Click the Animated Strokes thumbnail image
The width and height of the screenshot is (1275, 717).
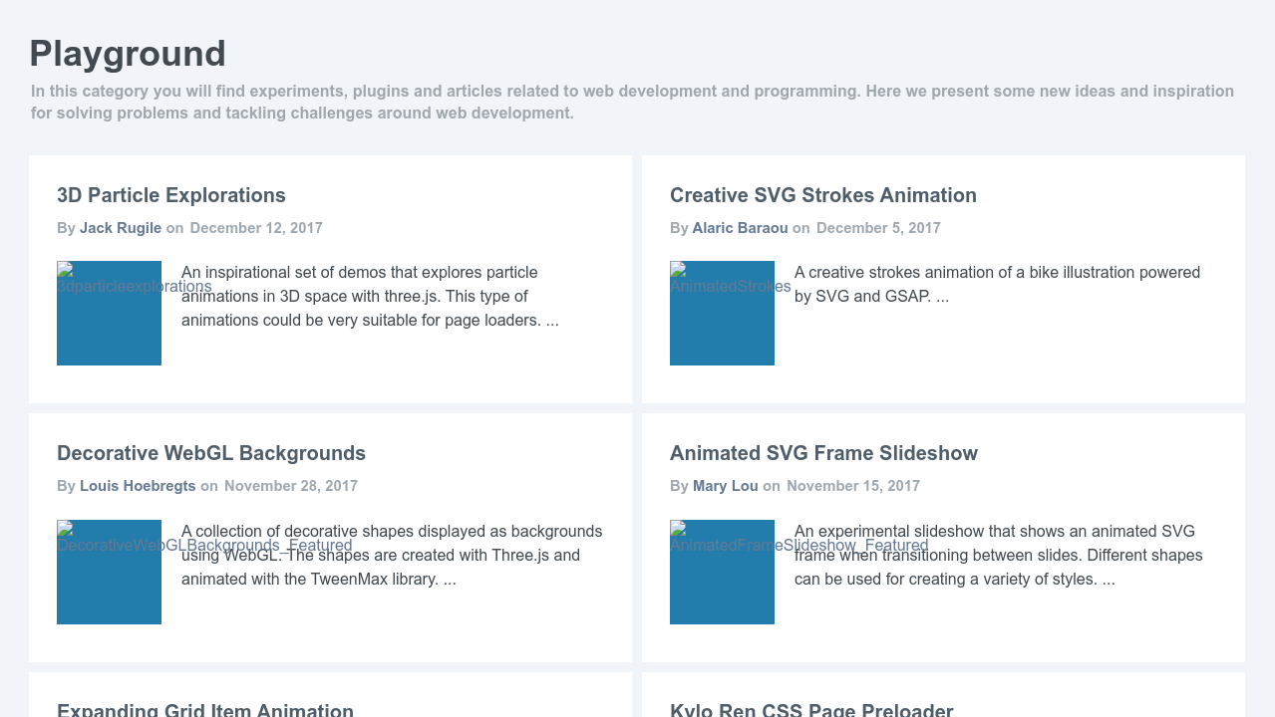tap(722, 313)
